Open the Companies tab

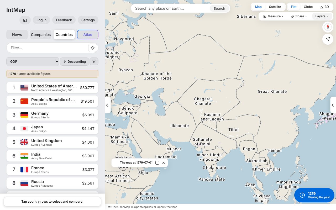tap(41, 35)
